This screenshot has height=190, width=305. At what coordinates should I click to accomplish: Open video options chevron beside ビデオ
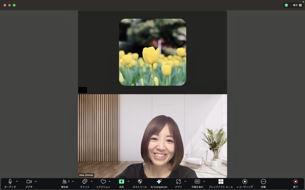click(36, 182)
